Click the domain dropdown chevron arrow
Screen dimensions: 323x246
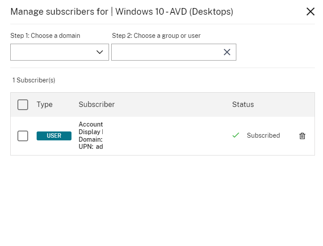pos(100,52)
